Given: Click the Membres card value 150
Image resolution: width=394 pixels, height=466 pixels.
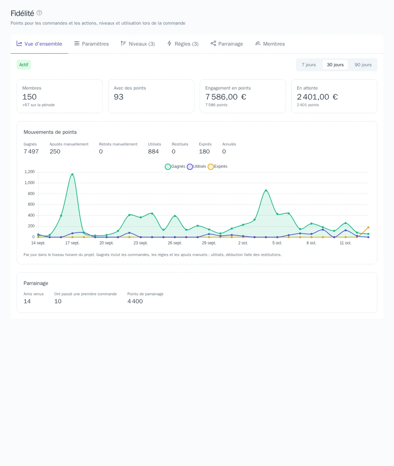Looking at the screenshot, I should 30,97.
